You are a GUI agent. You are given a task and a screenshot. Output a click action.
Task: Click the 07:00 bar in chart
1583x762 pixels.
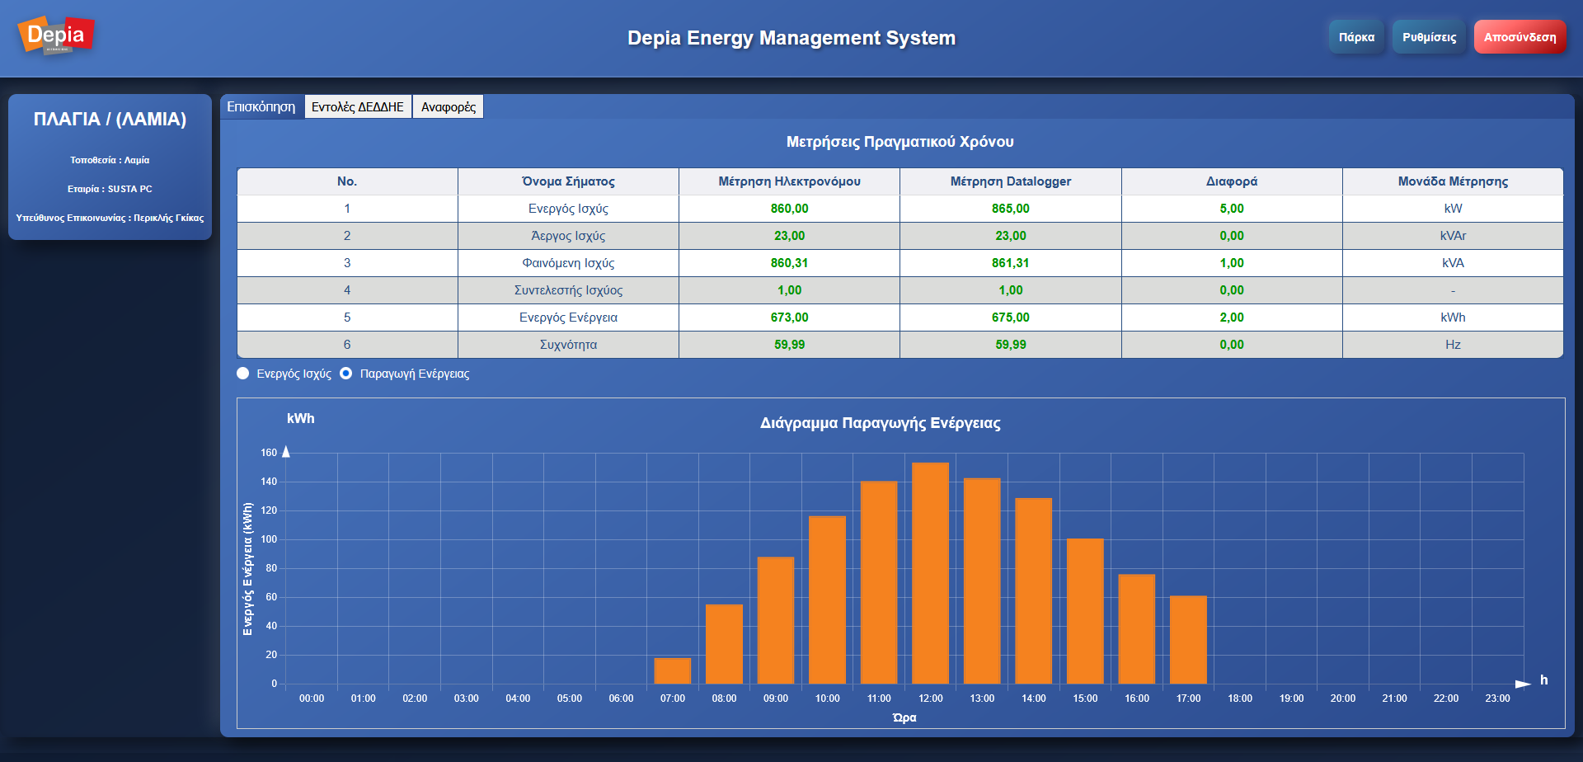coord(672,670)
